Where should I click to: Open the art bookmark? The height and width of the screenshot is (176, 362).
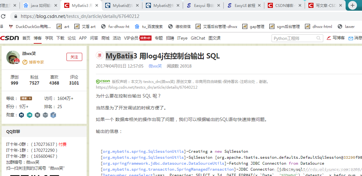point(63,26)
